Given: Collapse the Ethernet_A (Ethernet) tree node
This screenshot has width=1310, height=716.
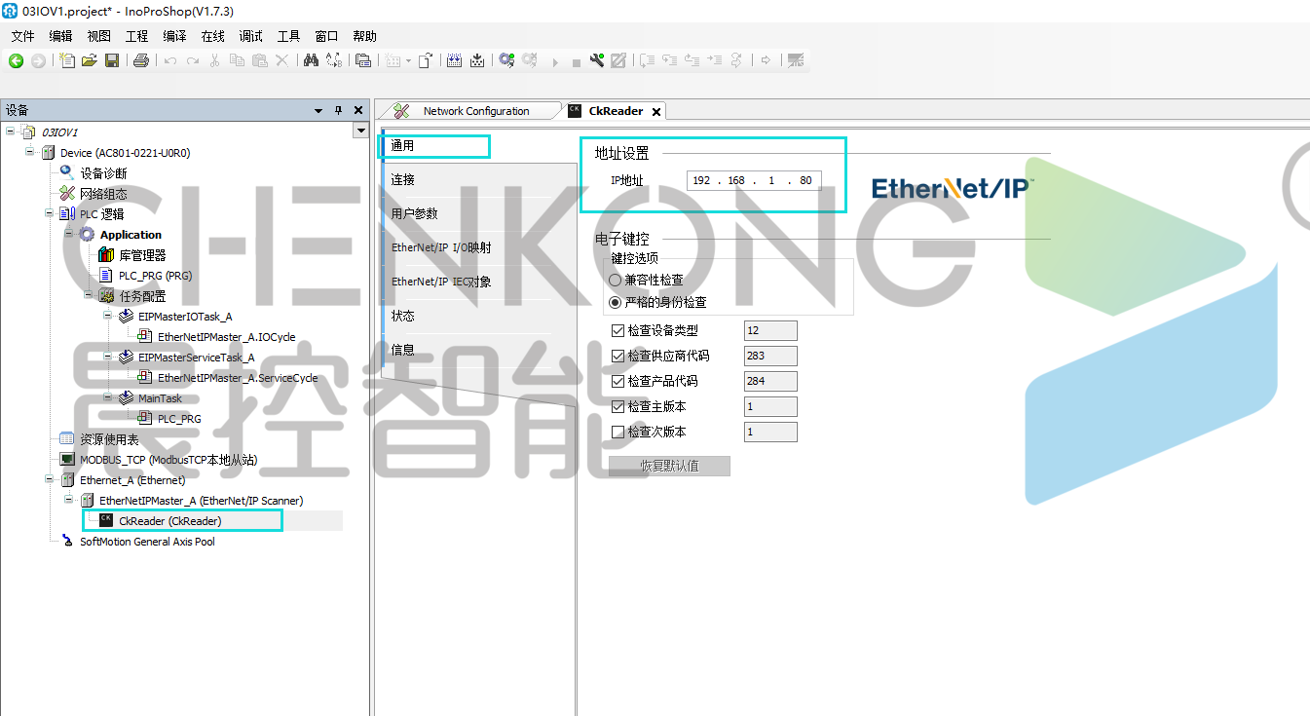Looking at the screenshot, I should 50,480.
